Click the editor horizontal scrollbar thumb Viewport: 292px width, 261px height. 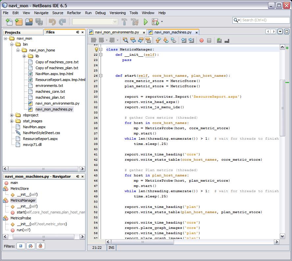142,242
